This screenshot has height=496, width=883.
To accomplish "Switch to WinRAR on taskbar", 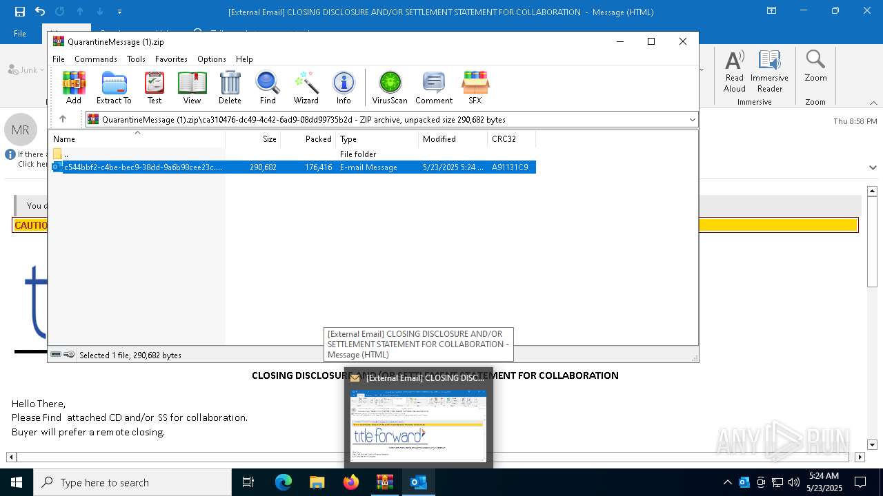I will [384, 482].
